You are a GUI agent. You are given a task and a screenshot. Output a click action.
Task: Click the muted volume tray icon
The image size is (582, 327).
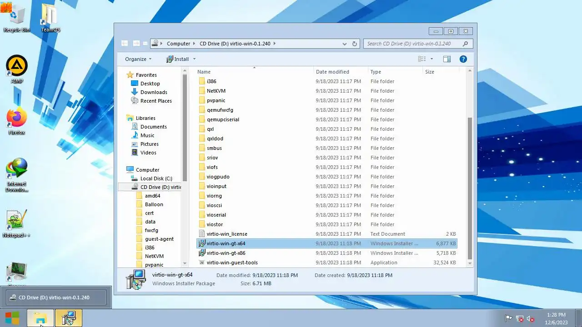tap(530, 318)
